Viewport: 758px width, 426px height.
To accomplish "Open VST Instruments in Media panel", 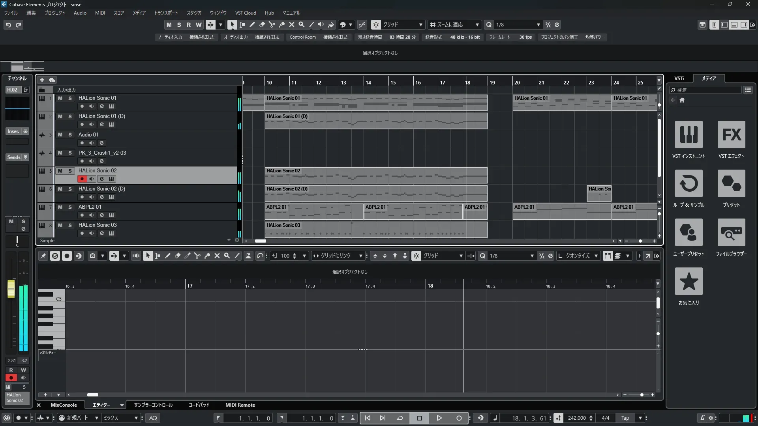I will click(x=689, y=135).
